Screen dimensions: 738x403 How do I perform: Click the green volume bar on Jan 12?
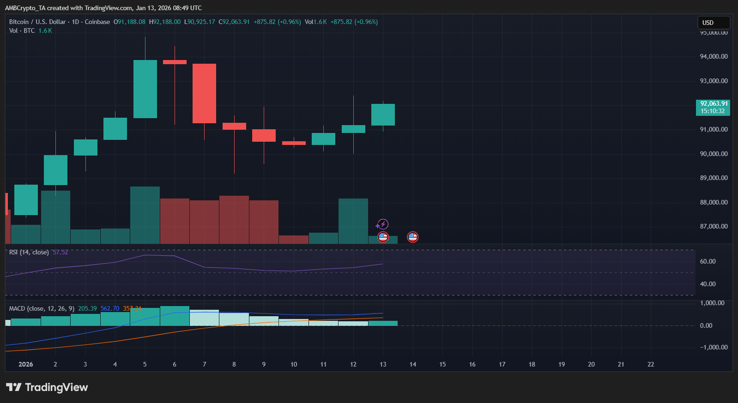353,221
